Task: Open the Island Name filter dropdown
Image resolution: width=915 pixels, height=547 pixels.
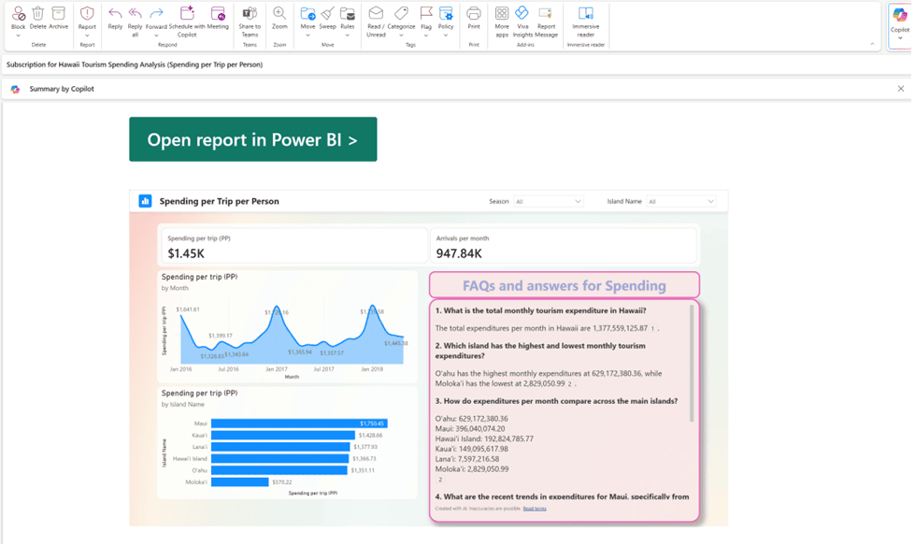Action: point(681,201)
